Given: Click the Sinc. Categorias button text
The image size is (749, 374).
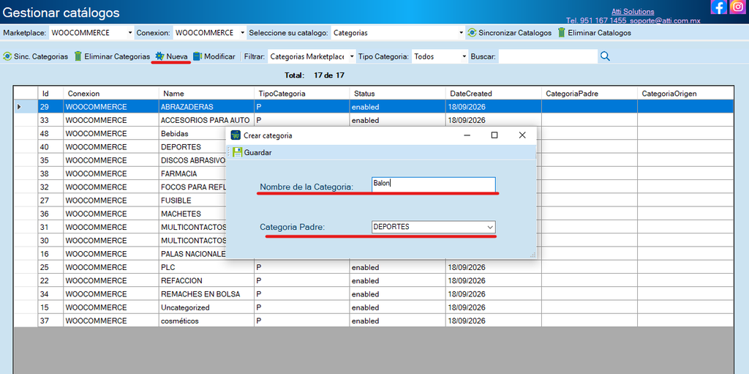Looking at the screenshot, I should (x=41, y=56).
